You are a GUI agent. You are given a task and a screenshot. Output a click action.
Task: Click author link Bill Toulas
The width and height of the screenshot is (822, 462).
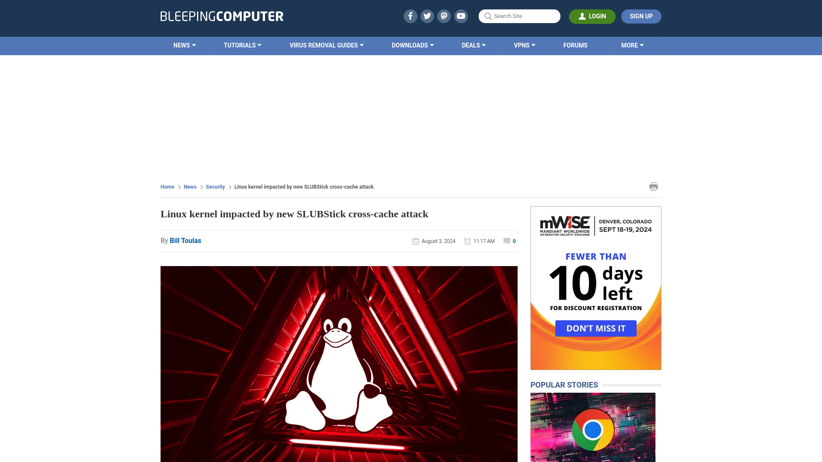[x=185, y=240]
